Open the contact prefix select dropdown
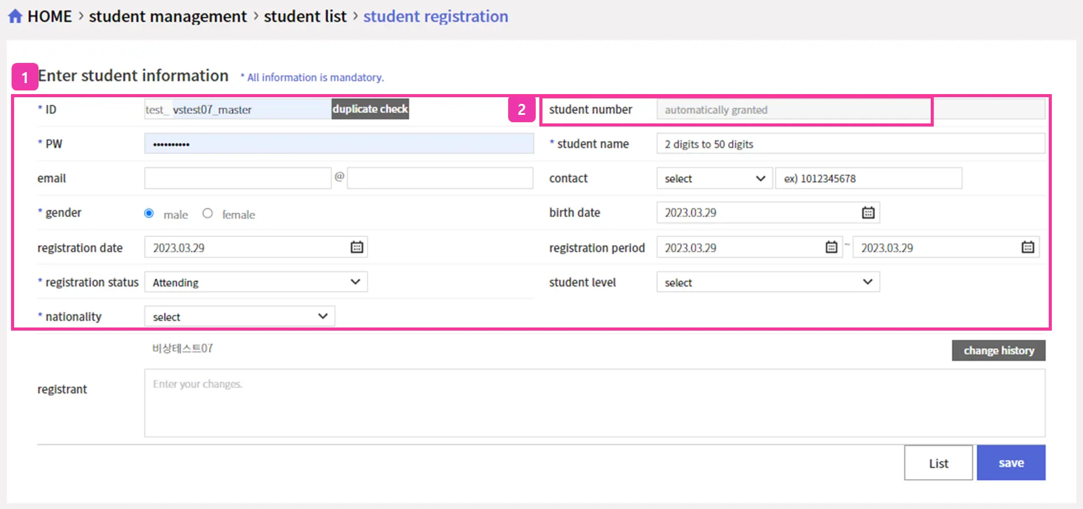The image size is (1083, 509). click(x=714, y=178)
